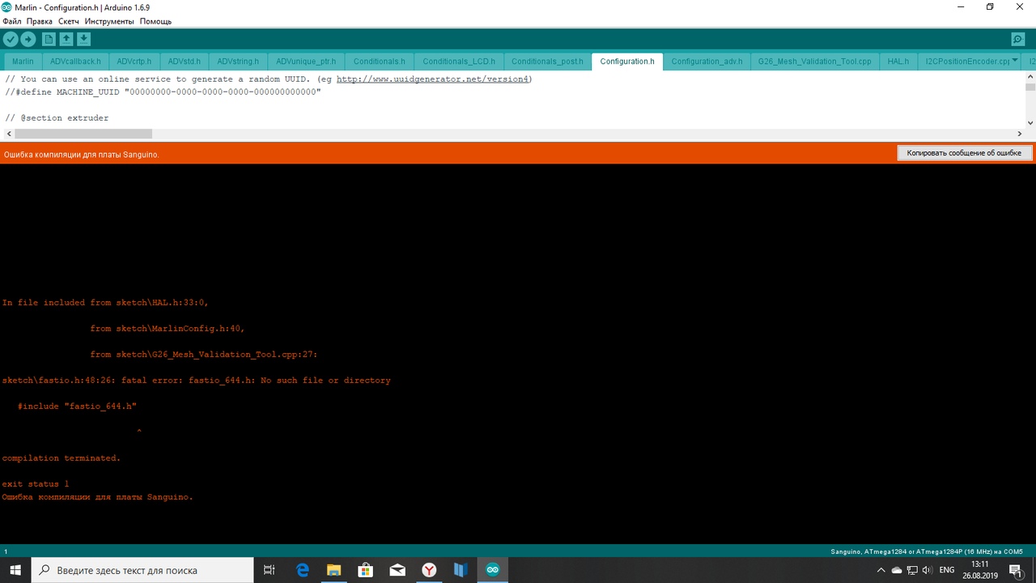
Task: Open the Скетч menu
Action: point(69,21)
